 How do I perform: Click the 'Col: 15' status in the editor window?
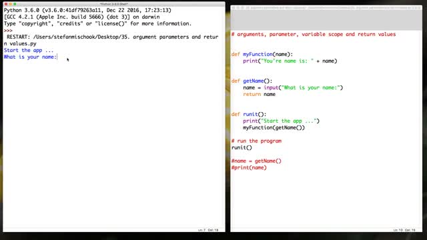click(410, 230)
